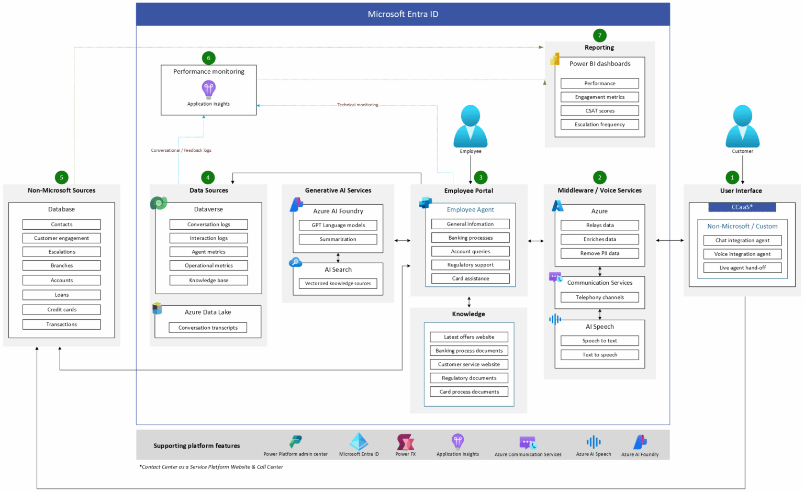Open the Dataverse icon in Data Sources
The image size is (804, 492).
tap(158, 203)
